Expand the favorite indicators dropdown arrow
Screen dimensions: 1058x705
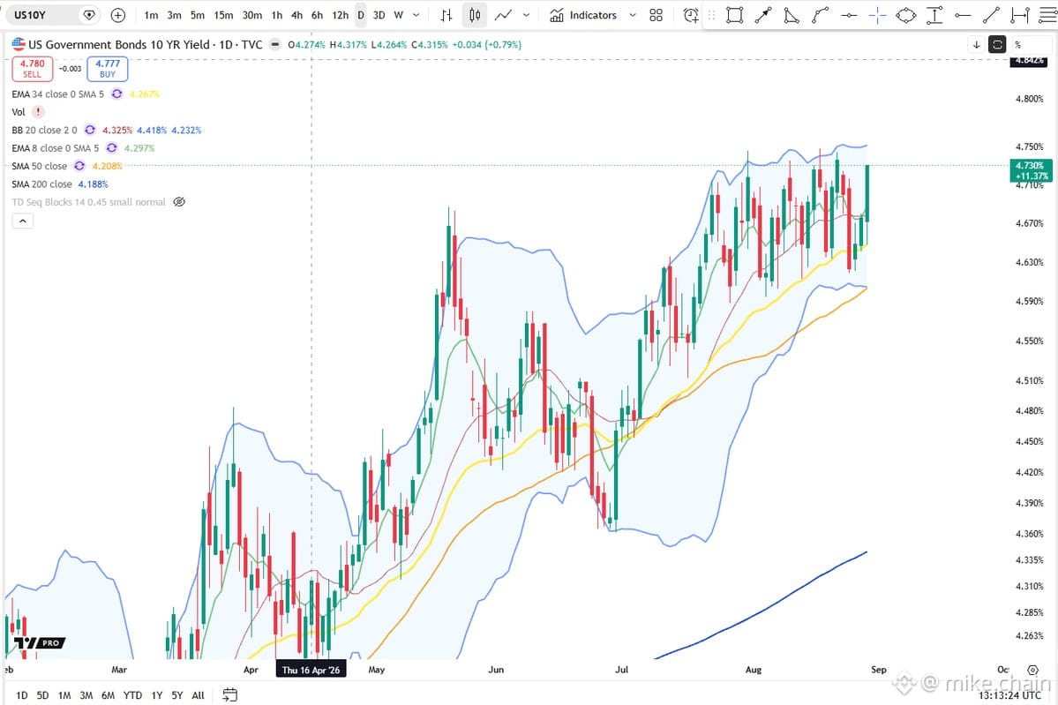(x=632, y=15)
